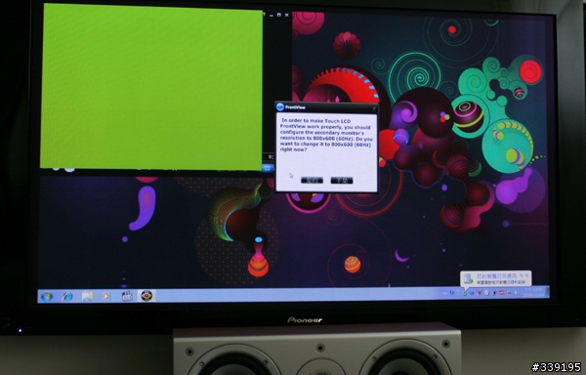Launch Internet Explorer from taskbar
The image size is (586, 375).
67,297
